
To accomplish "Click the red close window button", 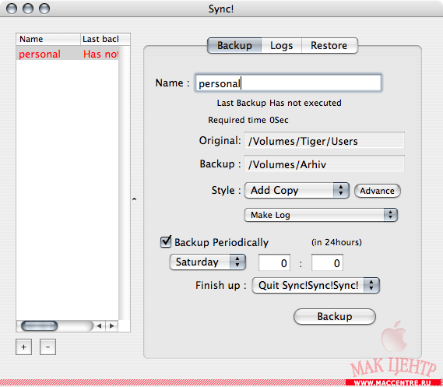I will pos(12,9).
